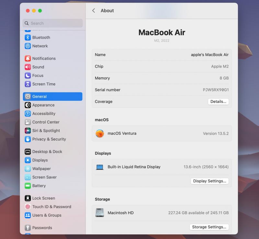This screenshot has width=259, height=239.
Task: Open the Notifications bell icon
Action: coord(28,58)
